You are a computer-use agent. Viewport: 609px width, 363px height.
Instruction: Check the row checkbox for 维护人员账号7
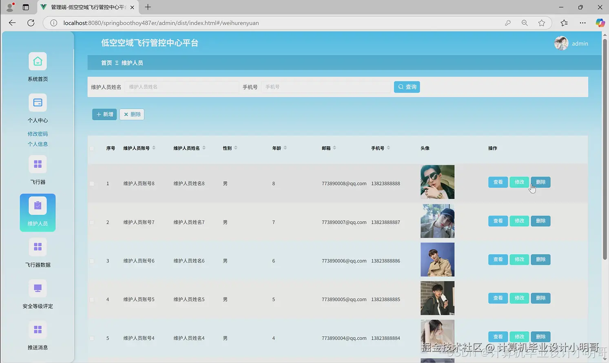tap(92, 223)
